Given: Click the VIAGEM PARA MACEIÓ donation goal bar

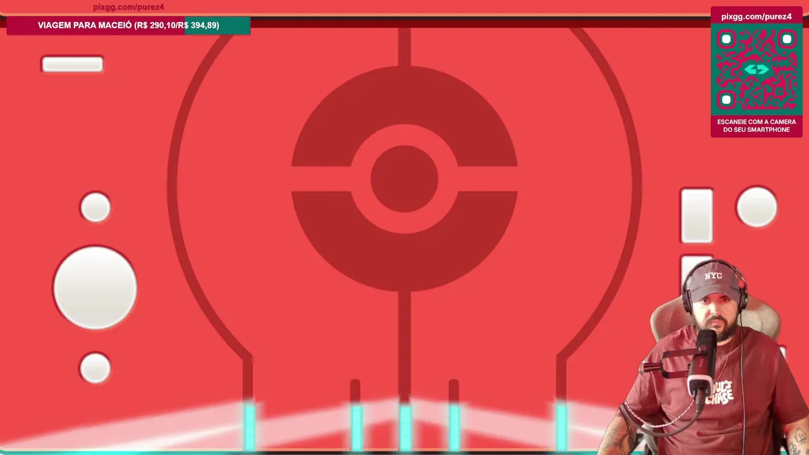Looking at the screenshot, I should pos(128,25).
